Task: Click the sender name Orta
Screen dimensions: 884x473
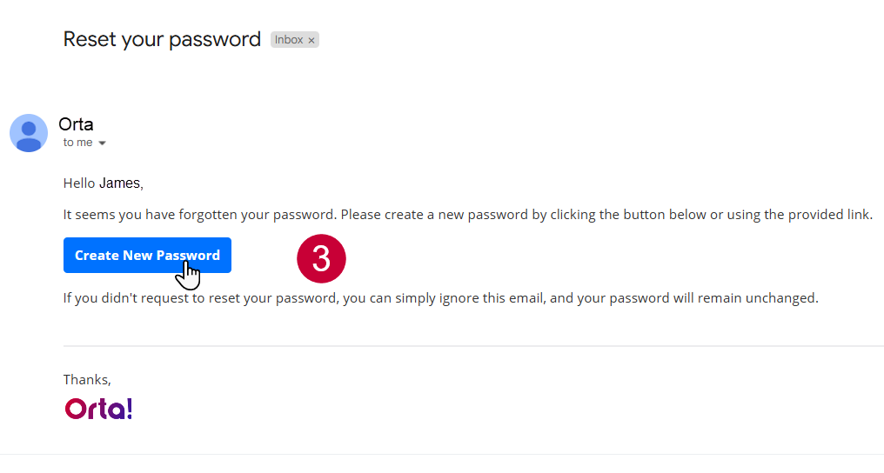Action: [76, 123]
